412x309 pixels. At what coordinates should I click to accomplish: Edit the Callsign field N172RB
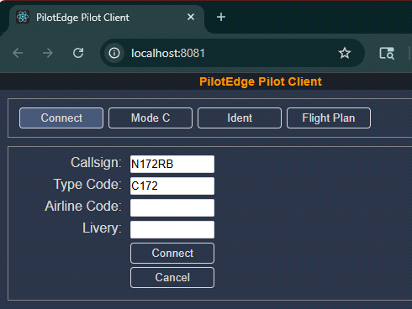(172, 164)
